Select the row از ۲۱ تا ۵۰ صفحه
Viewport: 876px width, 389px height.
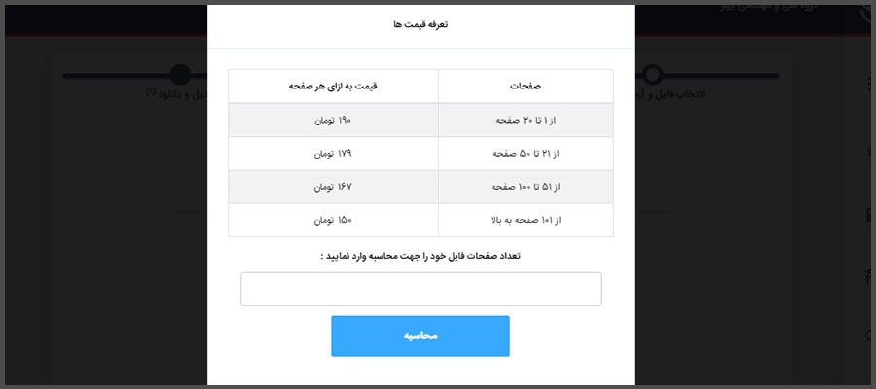click(420, 154)
